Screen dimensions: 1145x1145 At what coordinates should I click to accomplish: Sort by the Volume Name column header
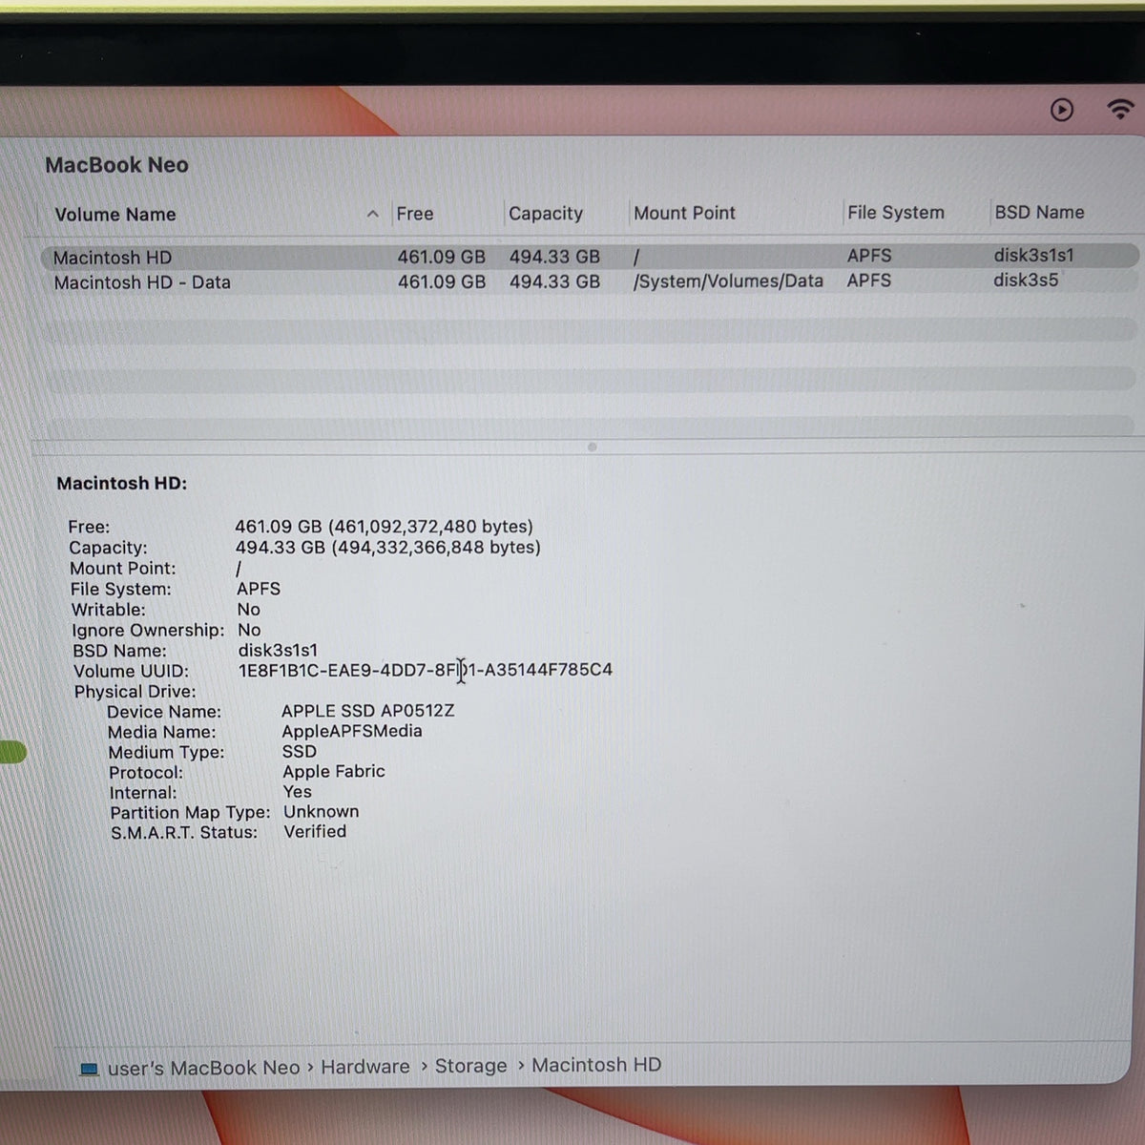pyautogui.click(x=115, y=215)
